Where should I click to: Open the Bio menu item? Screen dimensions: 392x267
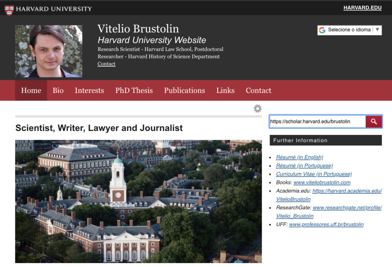pos(58,90)
